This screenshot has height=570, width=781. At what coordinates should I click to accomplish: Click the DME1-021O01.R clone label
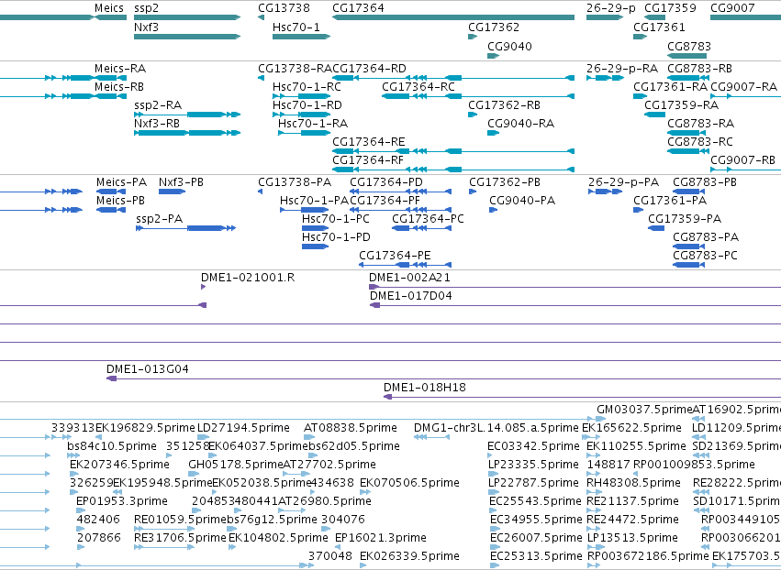[x=248, y=278]
